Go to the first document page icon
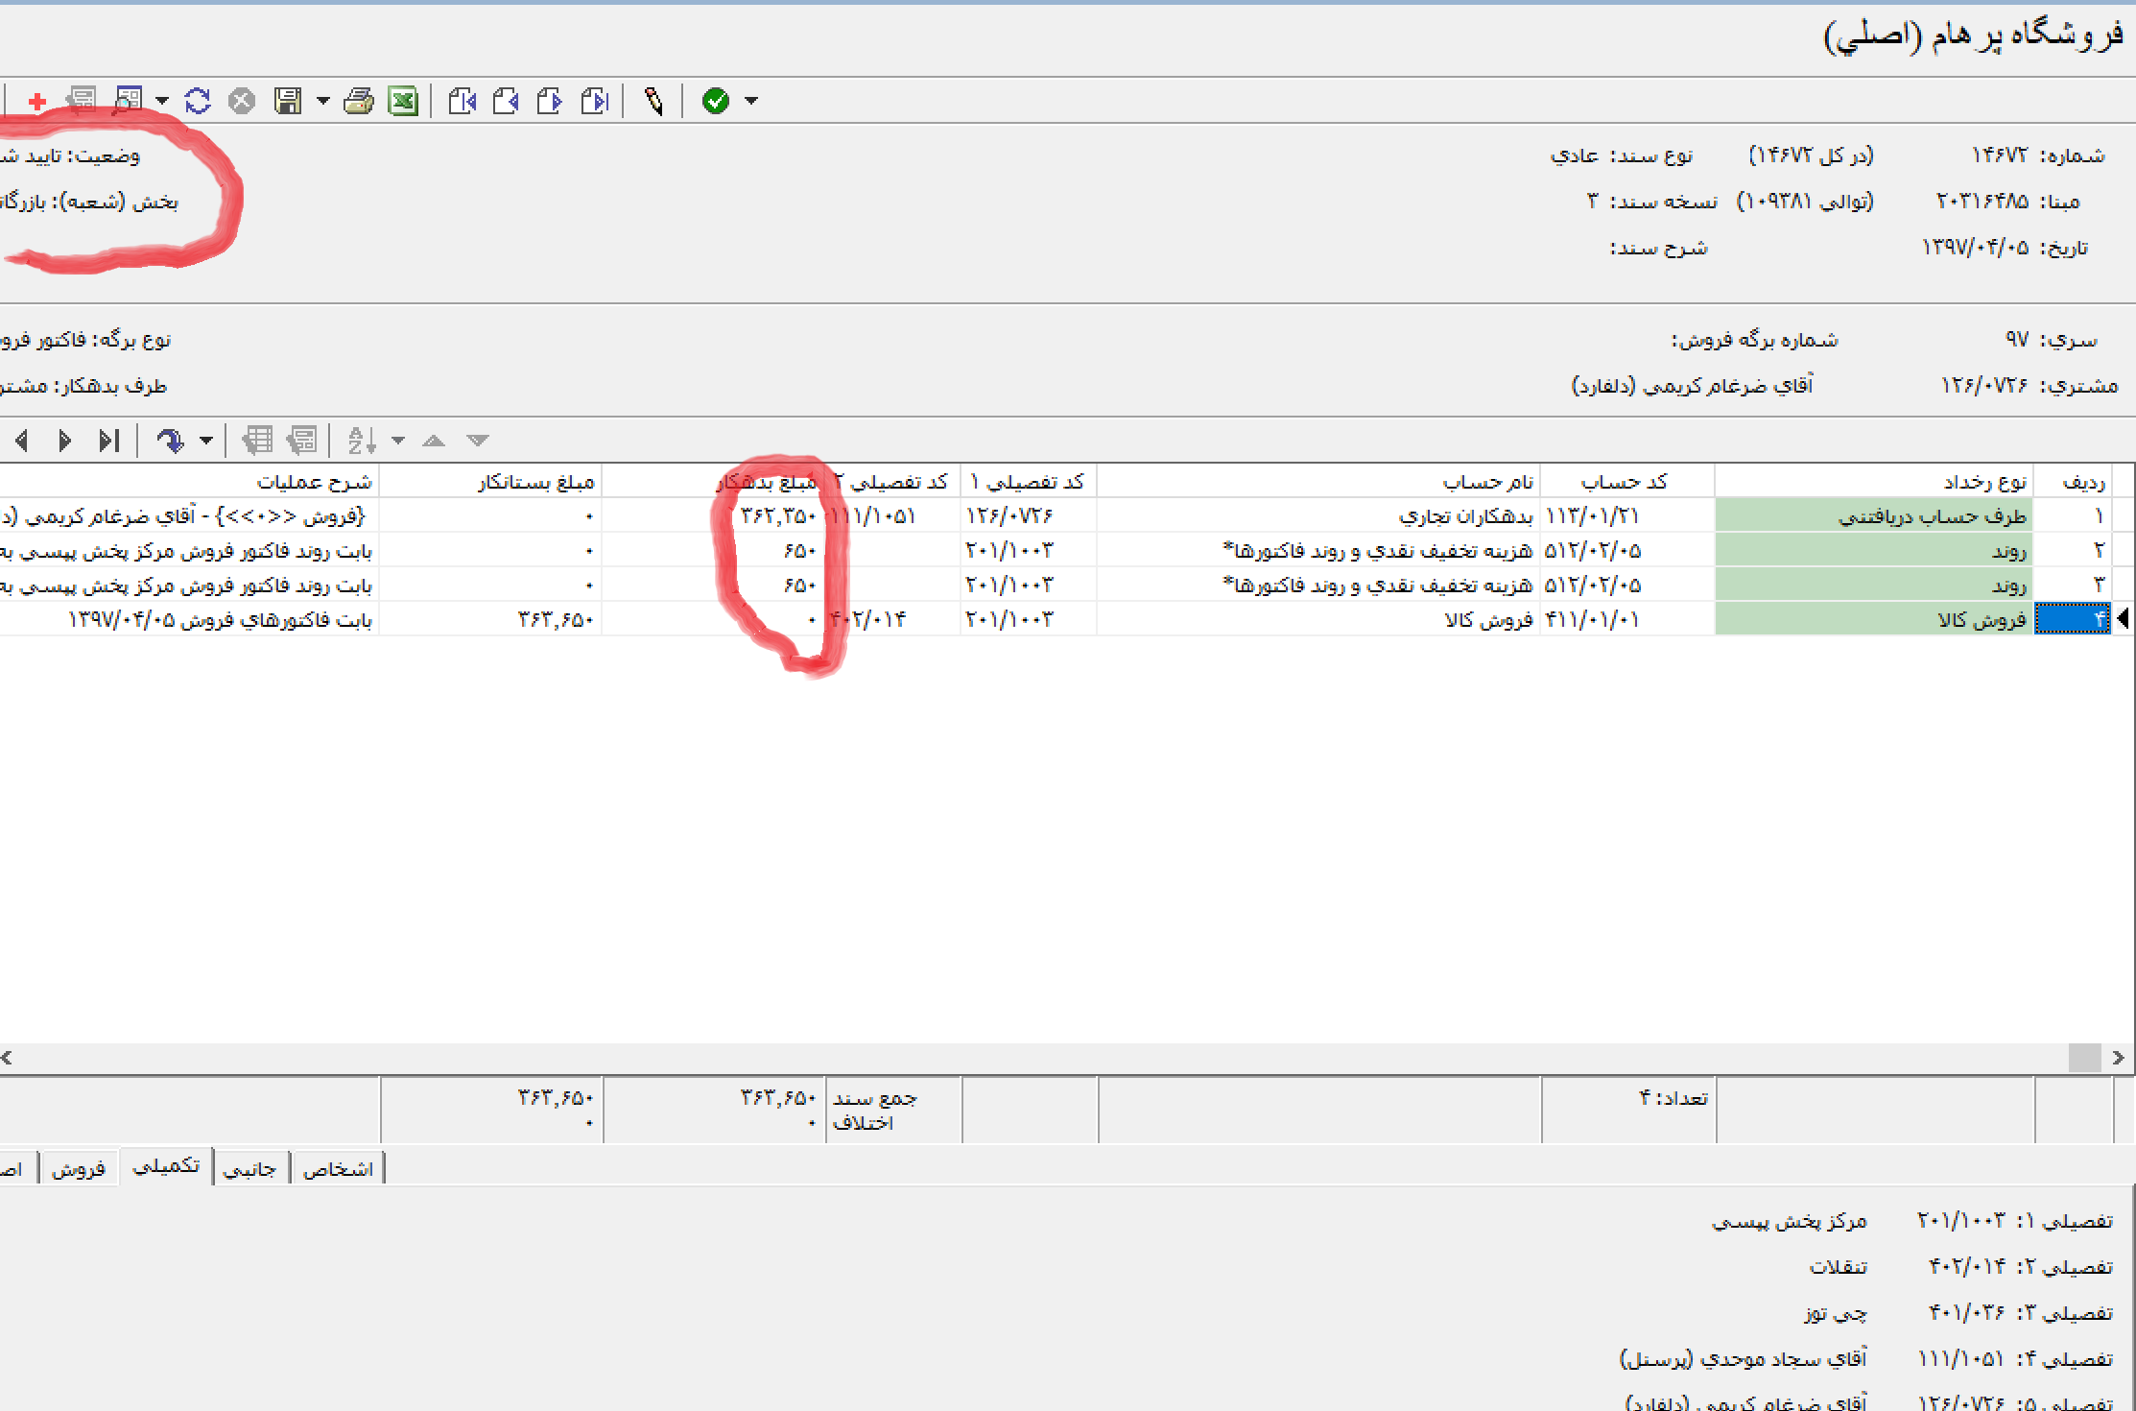2136x1411 pixels. coord(463,101)
